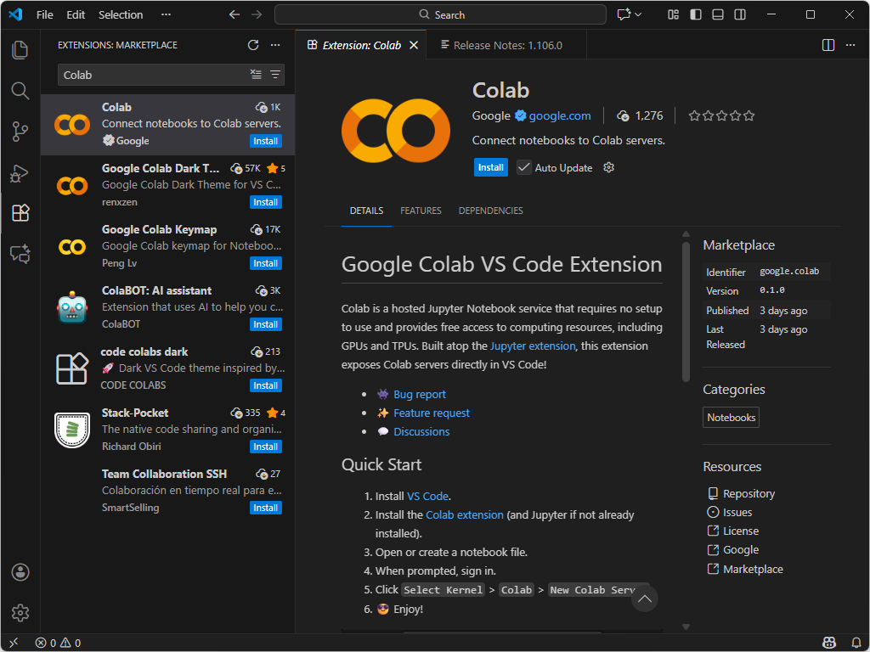Open the Run and Debug view

(x=20, y=172)
